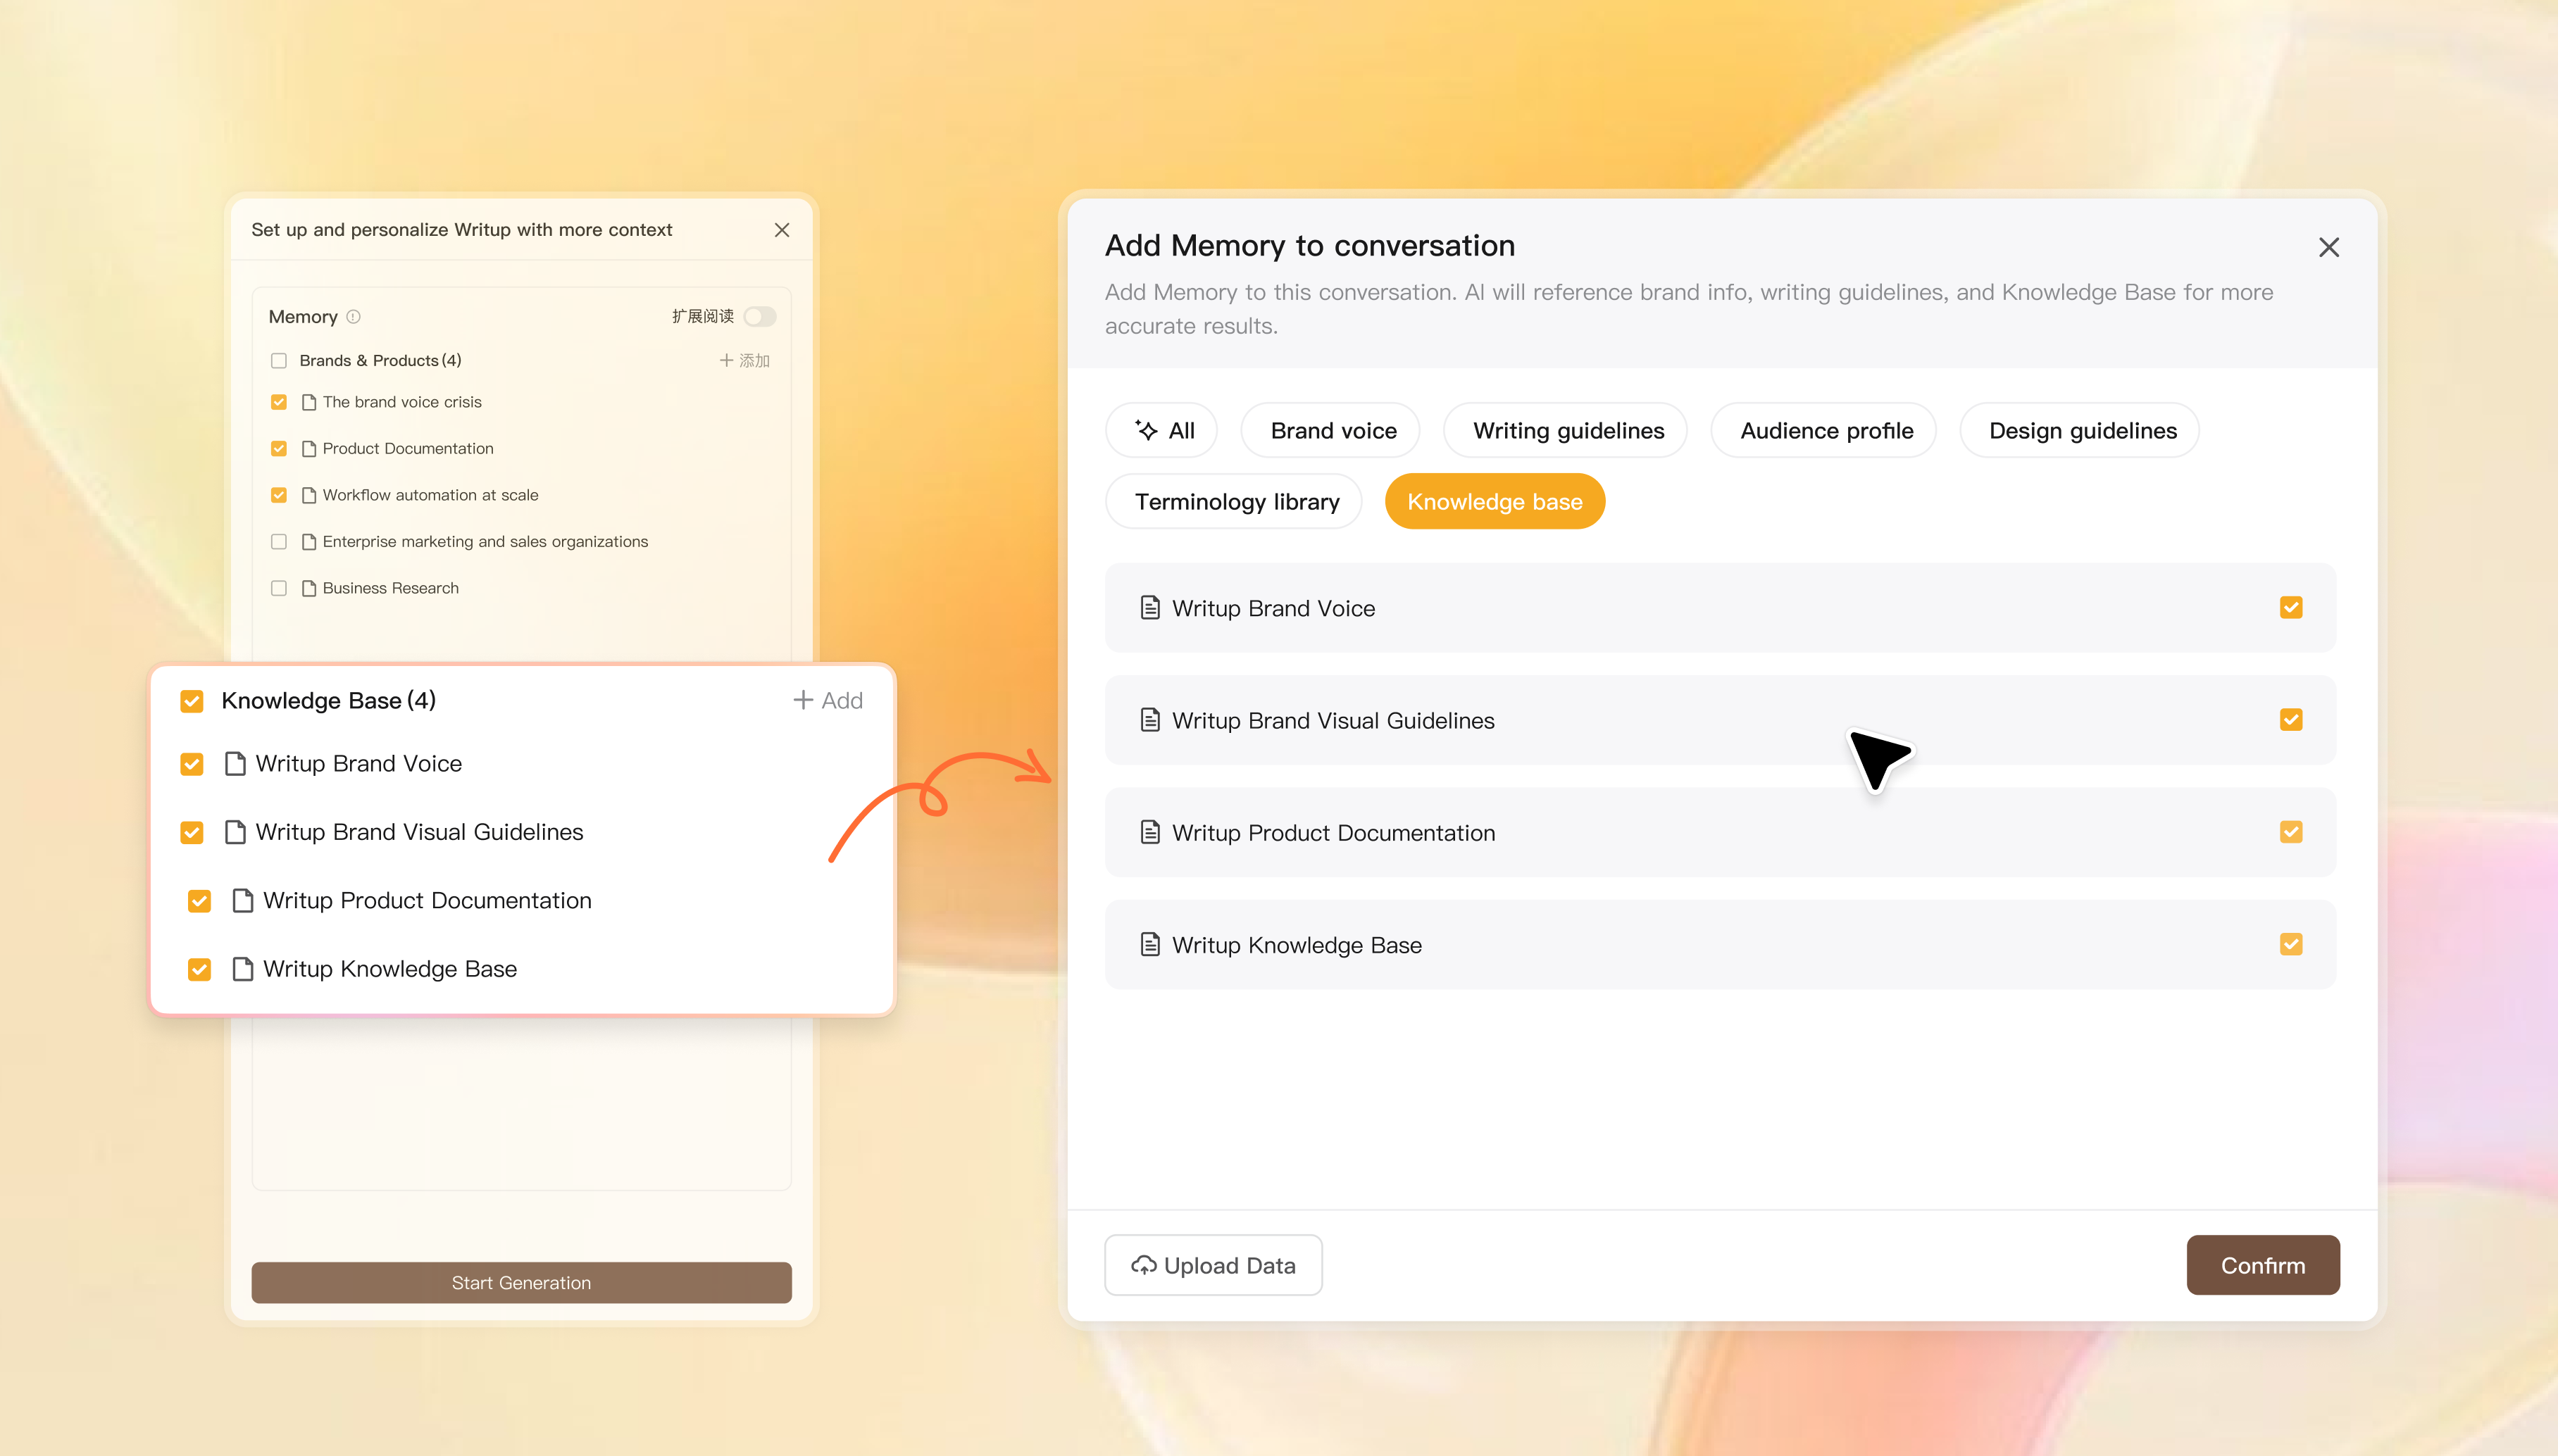Click file icon beside Writup Knowledge Base in left popup
This screenshot has height=1456, width=2558.
pos(242,969)
